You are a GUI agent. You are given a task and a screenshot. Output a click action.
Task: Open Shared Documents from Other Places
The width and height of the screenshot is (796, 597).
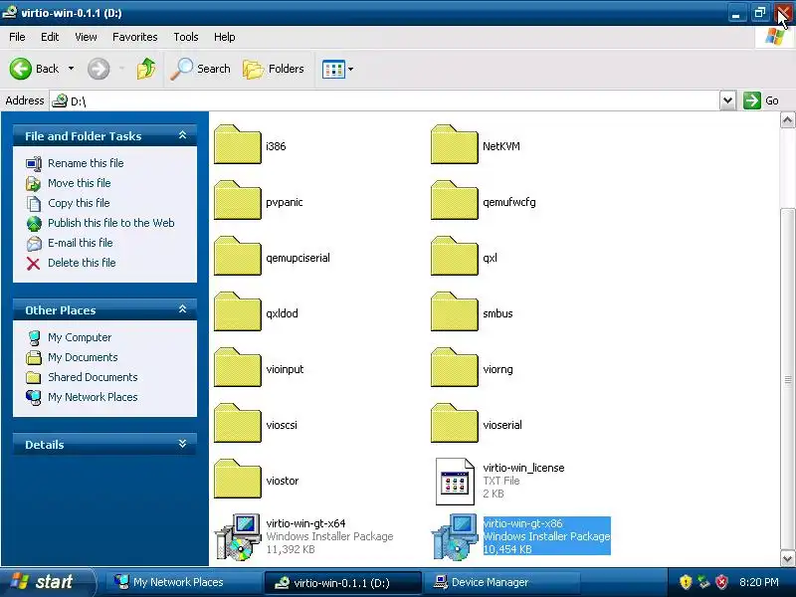93,377
